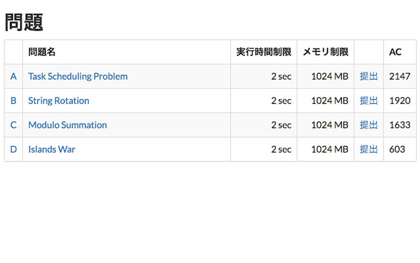Viewport: 420px width, 263px height.
Task: Click the AC count 1633 cell
Action: click(399, 125)
